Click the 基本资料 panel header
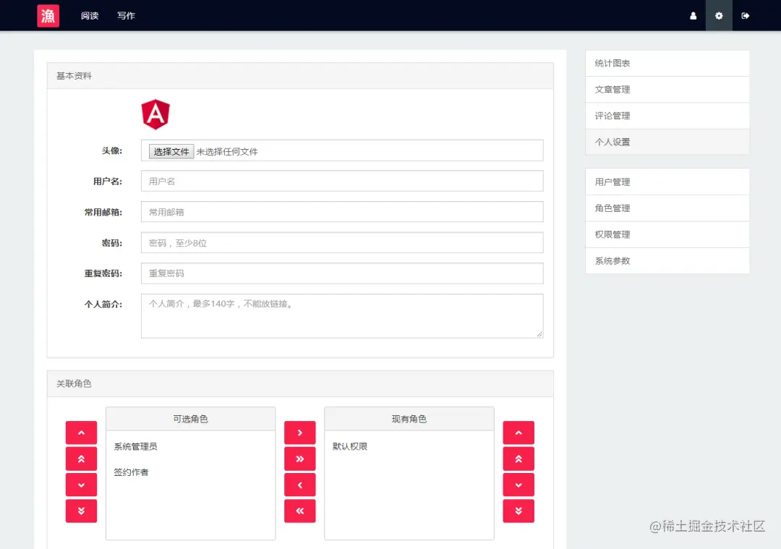Image resolution: width=781 pixels, height=549 pixels. pyautogui.click(x=300, y=76)
